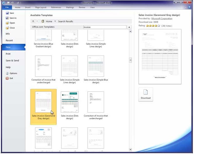Select Service invoice (Blue Gradient design) template
The height and width of the screenshot is (154, 197).
pyautogui.click(x=44, y=39)
